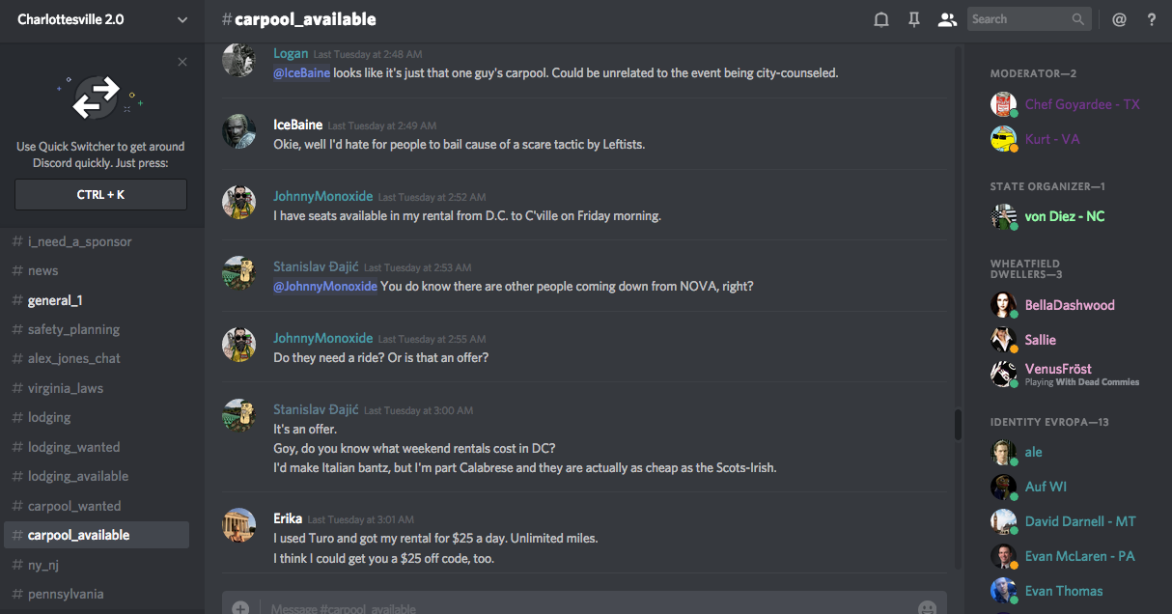
Task: Open the help question mark icon
Action: [1152, 19]
